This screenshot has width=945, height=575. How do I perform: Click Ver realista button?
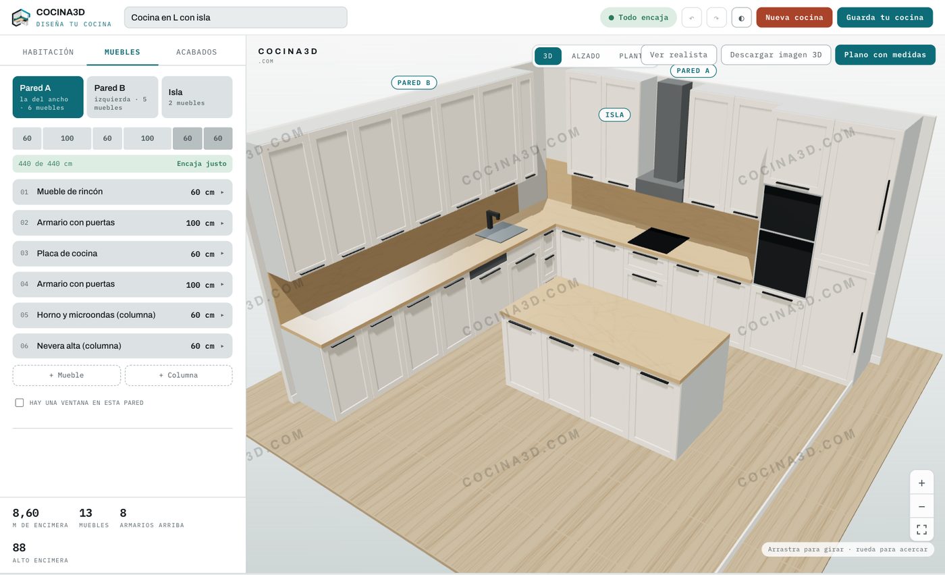(x=678, y=55)
